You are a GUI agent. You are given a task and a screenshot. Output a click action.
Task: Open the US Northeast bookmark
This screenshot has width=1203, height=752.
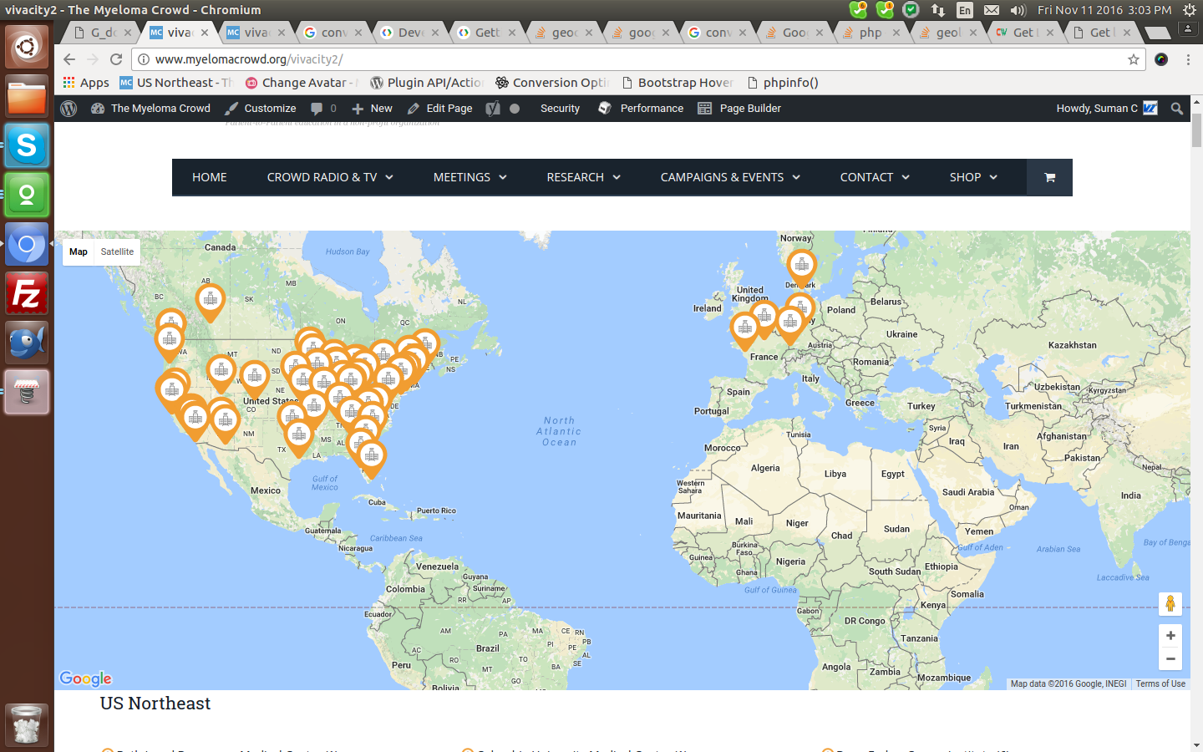pyautogui.click(x=175, y=83)
